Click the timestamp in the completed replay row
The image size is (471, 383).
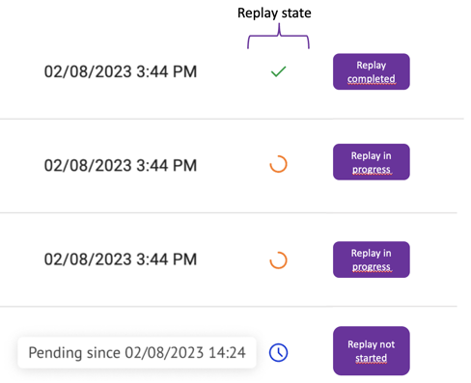tap(121, 71)
